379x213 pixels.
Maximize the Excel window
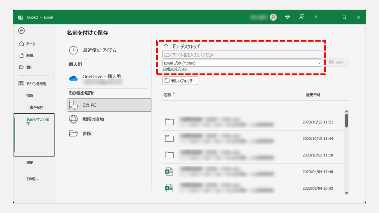[x=344, y=17]
